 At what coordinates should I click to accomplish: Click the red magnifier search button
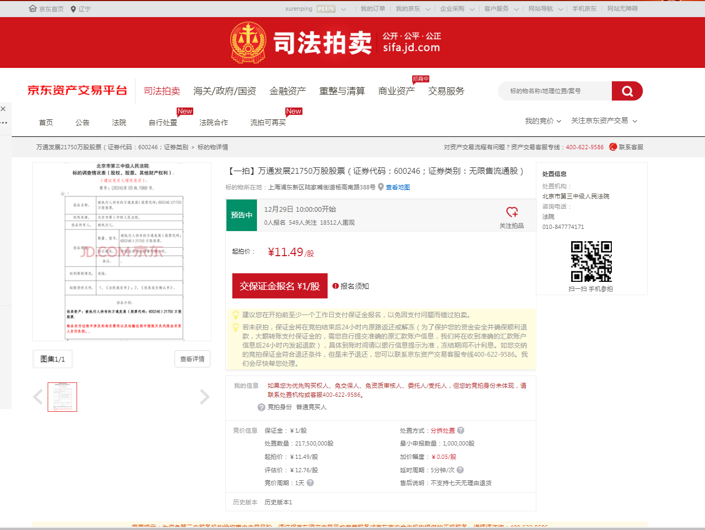tap(627, 91)
